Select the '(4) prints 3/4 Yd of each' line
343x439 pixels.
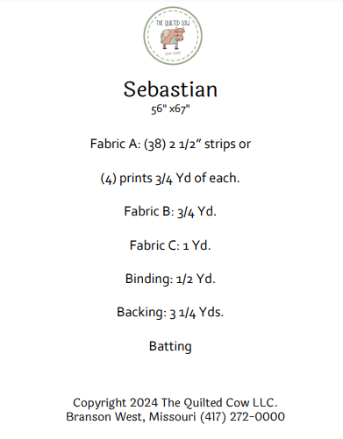coord(170,178)
